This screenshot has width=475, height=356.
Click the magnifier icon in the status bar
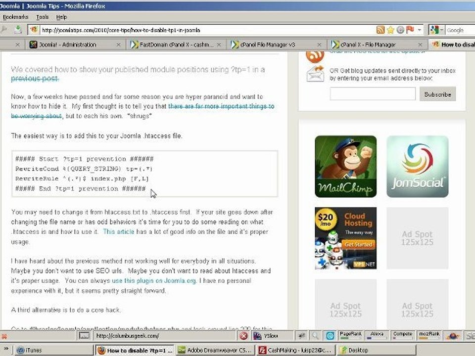tap(315, 335)
